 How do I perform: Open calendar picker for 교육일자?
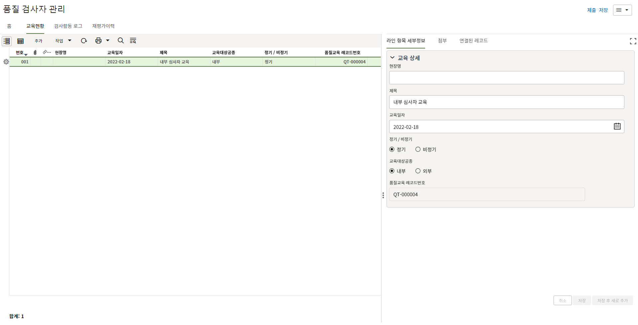617,126
